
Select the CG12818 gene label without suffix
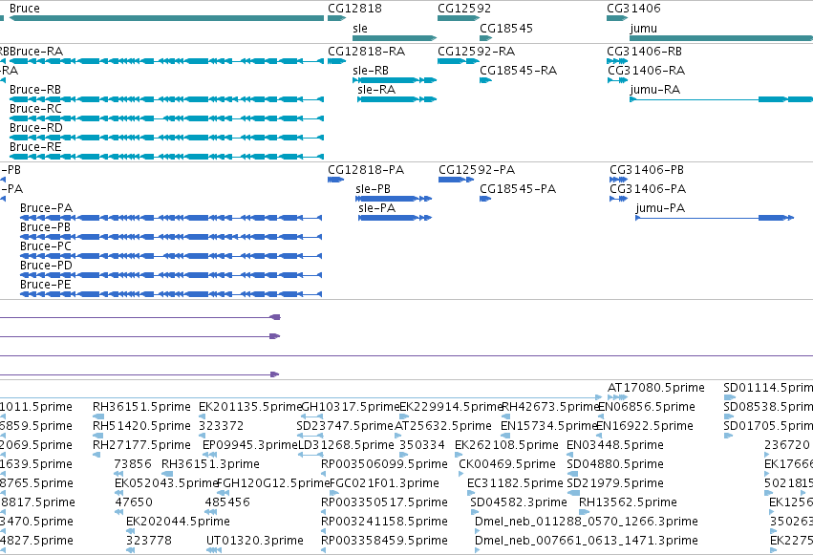(354, 9)
